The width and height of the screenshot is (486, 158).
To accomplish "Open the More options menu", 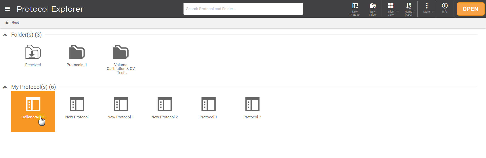I will point(427,8).
